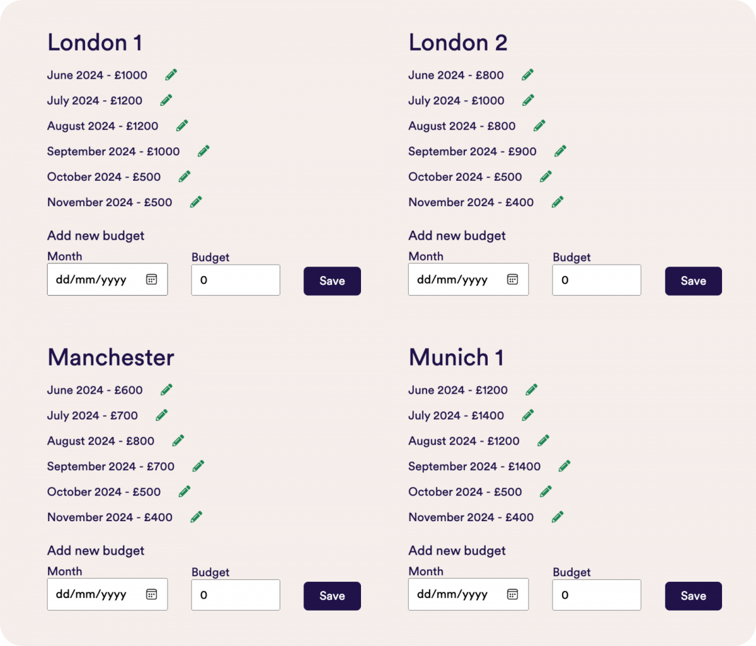756x646 pixels.
Task: Edit London 1 September 2024 budget pencil
Action: (x=203, y=151)
